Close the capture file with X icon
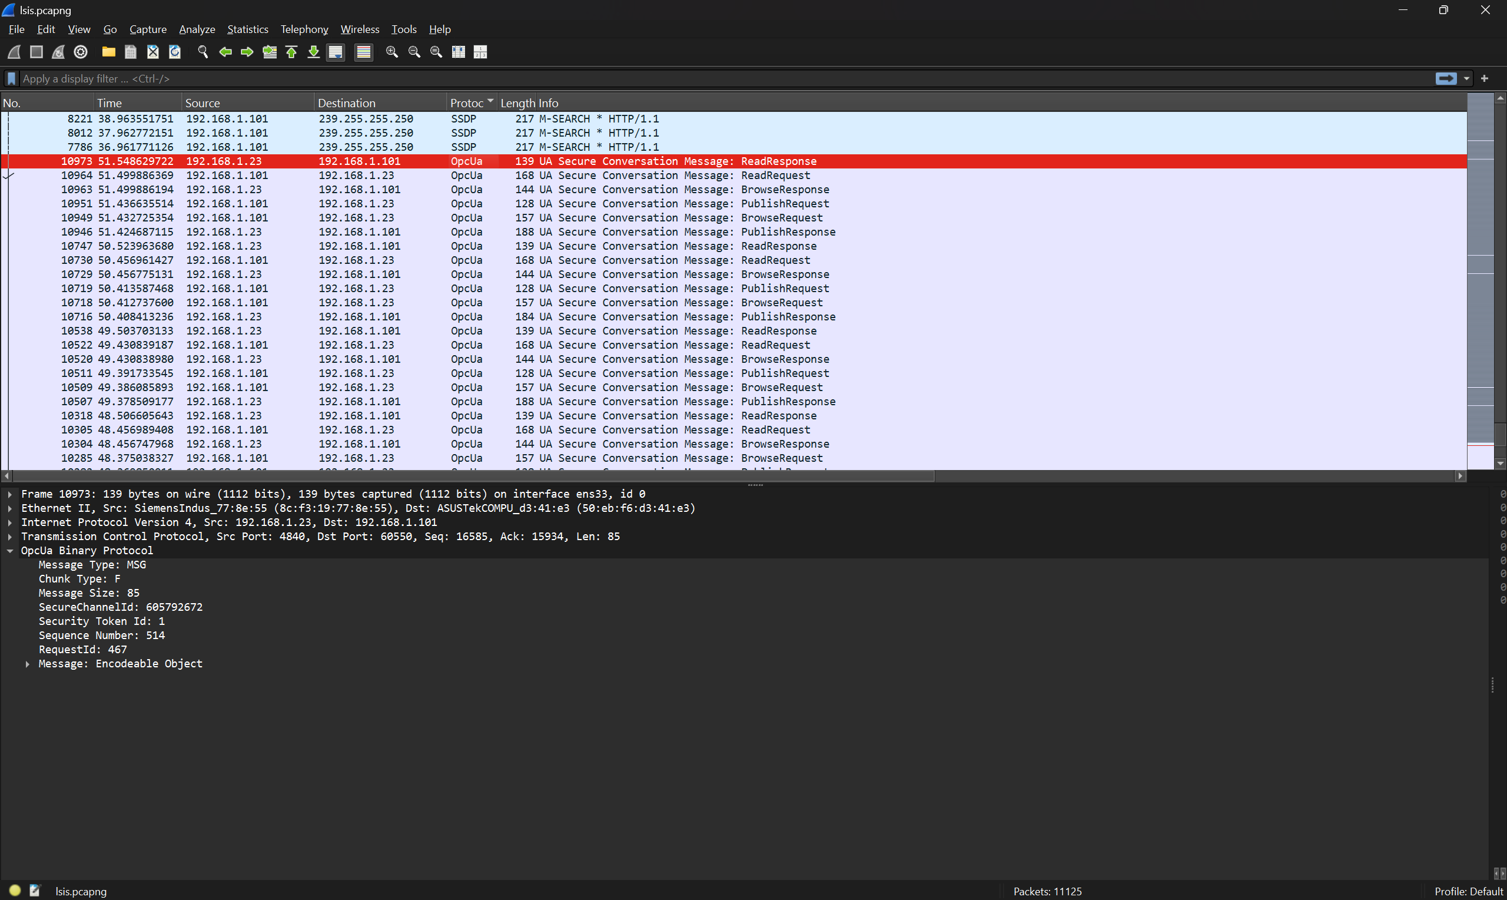 click(152, 52)
